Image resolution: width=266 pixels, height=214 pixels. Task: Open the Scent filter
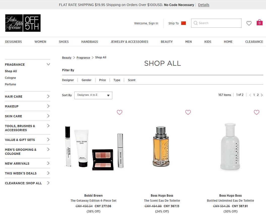[x=132, y=80]
